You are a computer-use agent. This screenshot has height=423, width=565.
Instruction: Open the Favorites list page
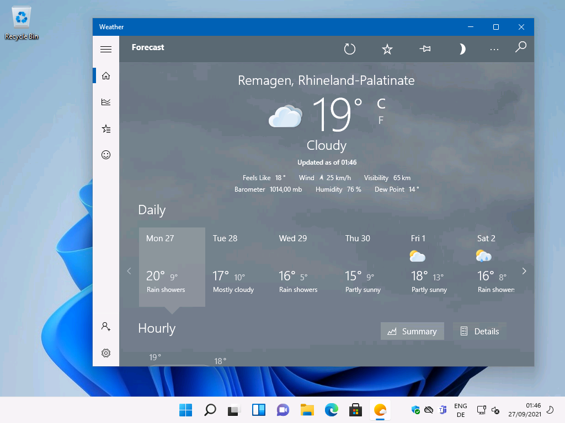[x=106, y=128]
